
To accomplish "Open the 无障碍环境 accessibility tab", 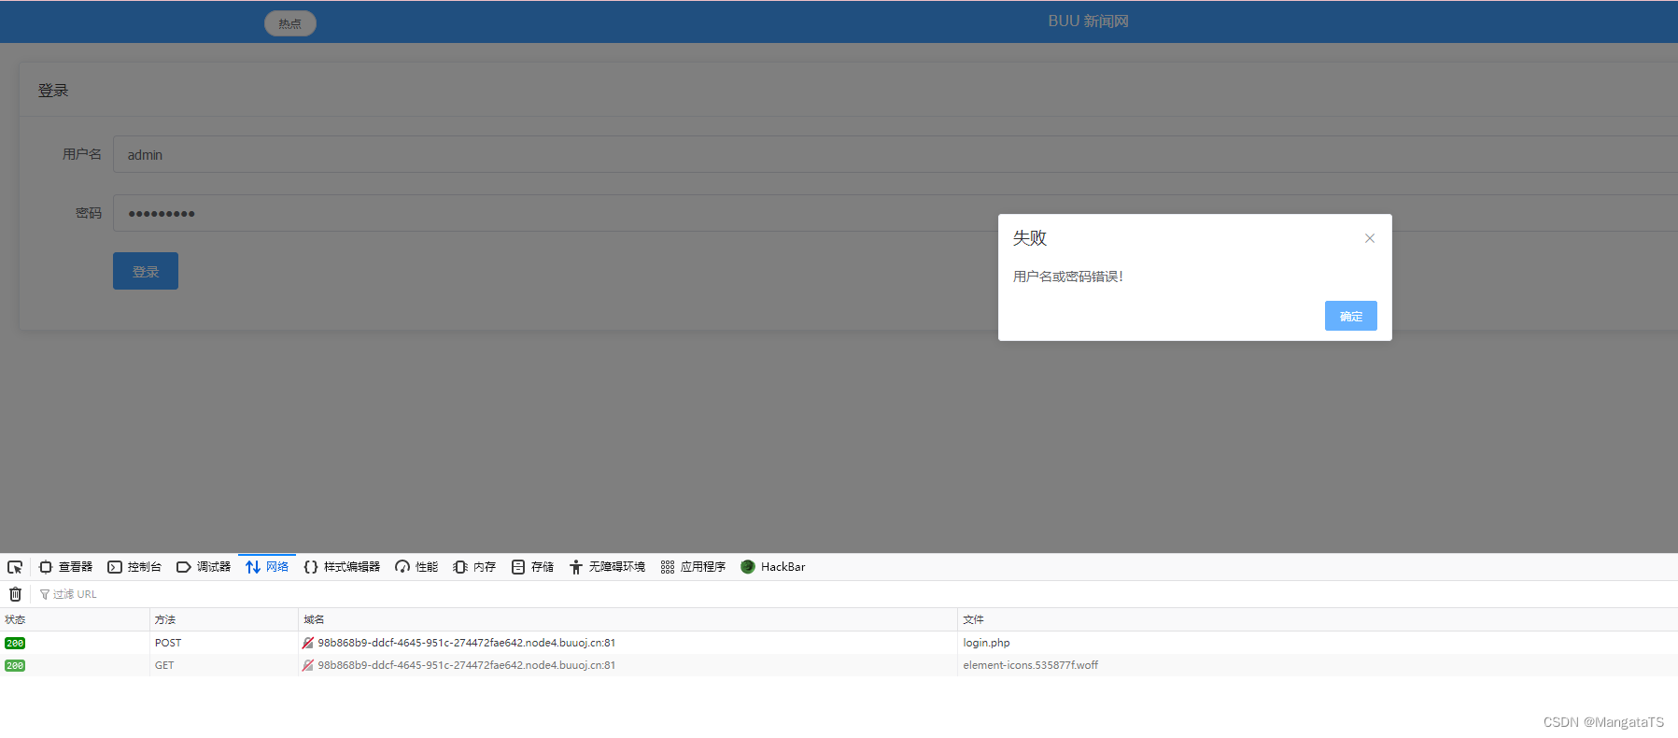I will pos(607,567).
